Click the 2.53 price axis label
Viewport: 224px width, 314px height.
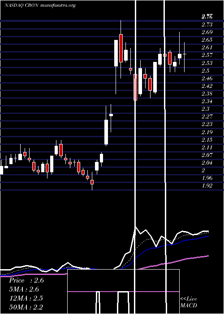tap(207, 63)
